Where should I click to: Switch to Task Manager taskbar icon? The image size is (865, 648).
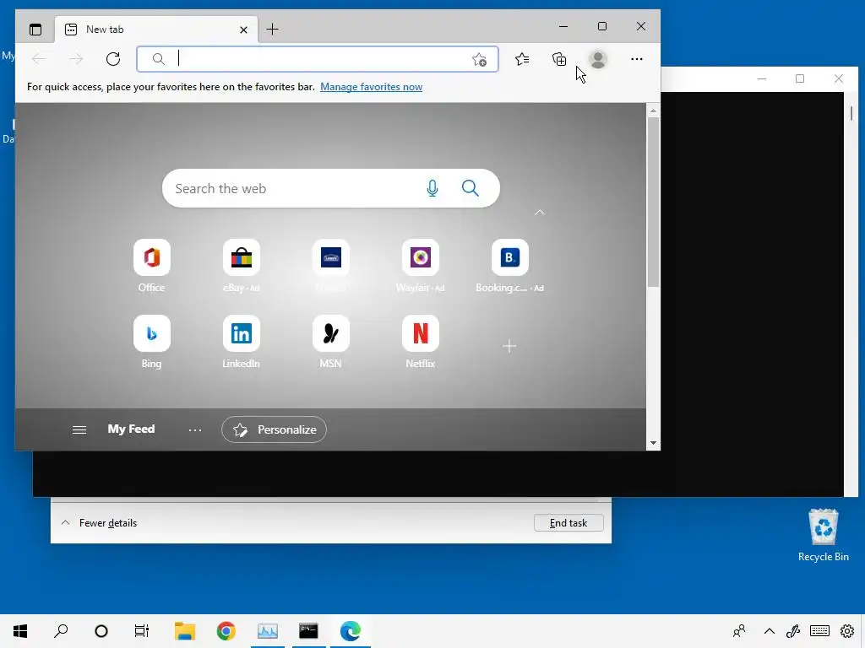(268, 631)
